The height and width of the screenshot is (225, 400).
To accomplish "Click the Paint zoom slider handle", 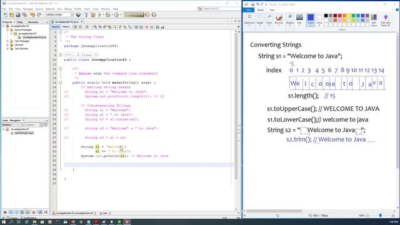I will click(x=381, y=216).
